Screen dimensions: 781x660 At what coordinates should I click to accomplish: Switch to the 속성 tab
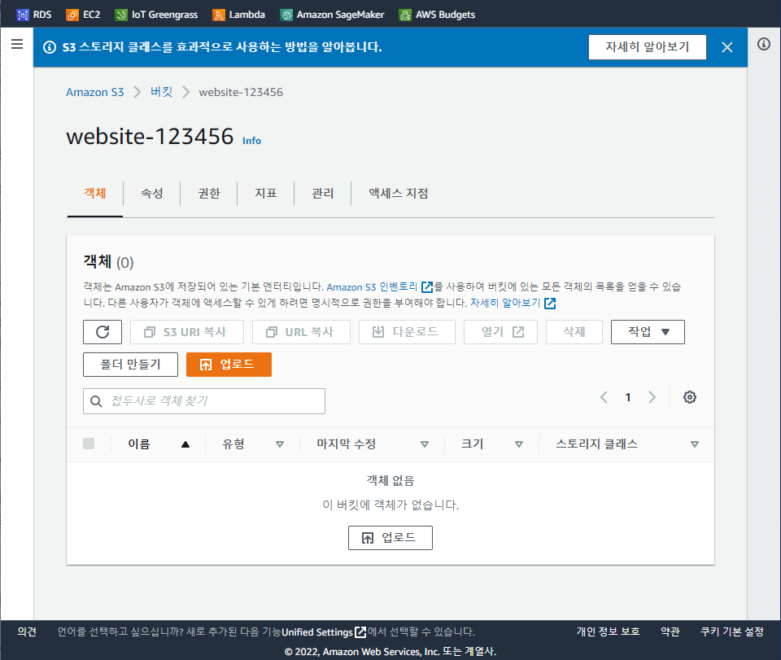(152, 193)
